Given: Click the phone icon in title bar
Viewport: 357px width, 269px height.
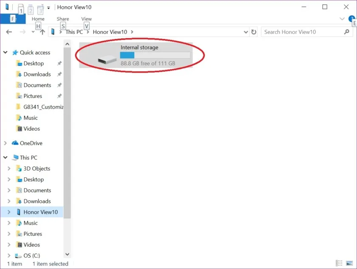Looking at the screenshot, I should 7,7.
